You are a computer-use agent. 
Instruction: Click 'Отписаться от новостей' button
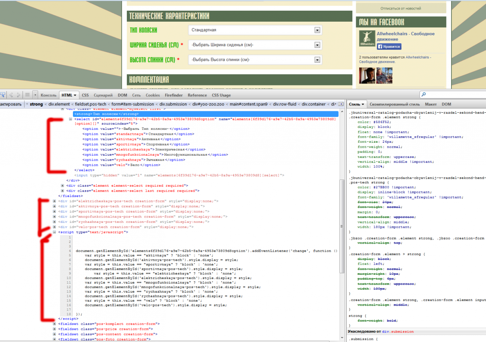click(401, 8)
